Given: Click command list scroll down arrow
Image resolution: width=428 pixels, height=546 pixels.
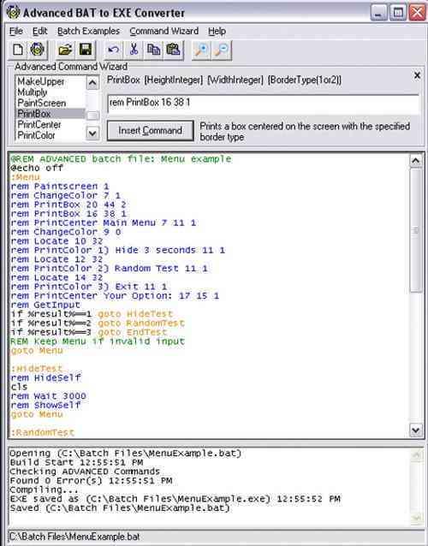Looking at the screenshot, I should pos(92,133).
